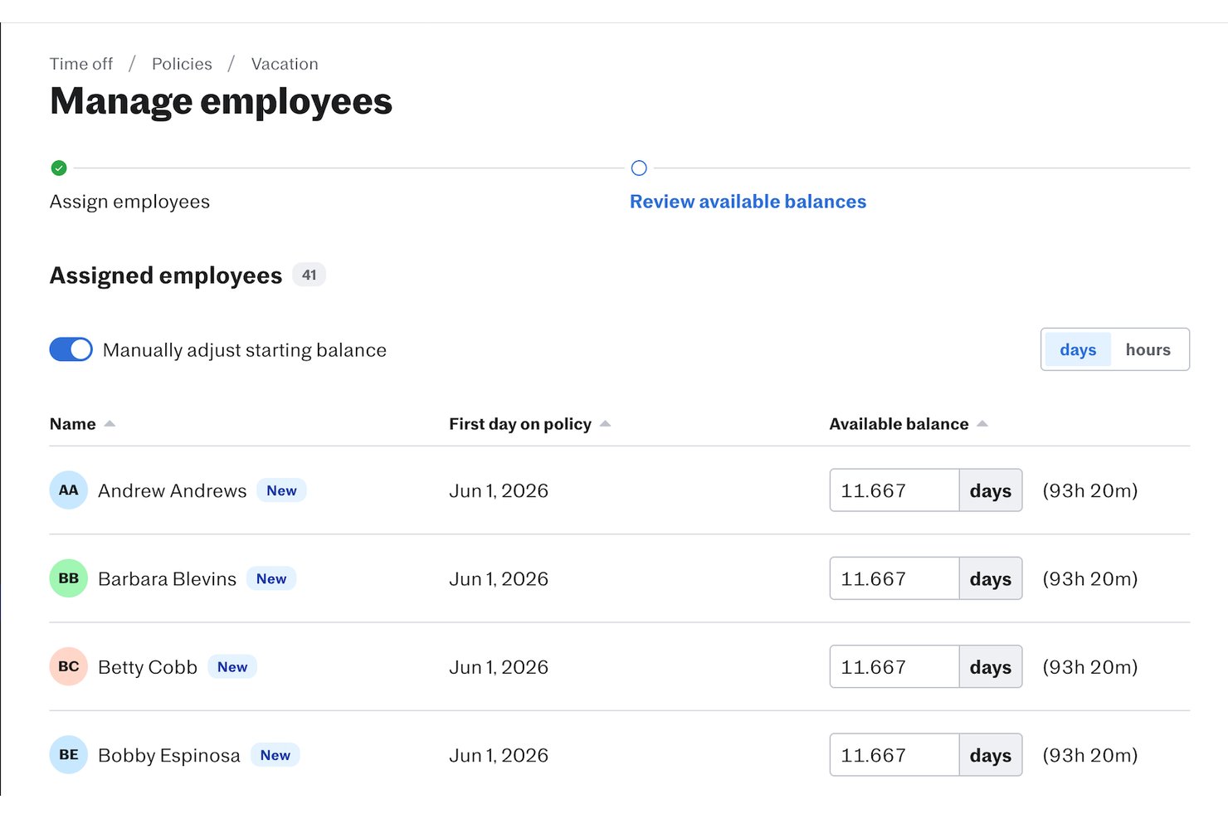Click (93h 20m) in Betty Cobb row
This screenshot has height=819, width=1228.
tap(1090, 666)
